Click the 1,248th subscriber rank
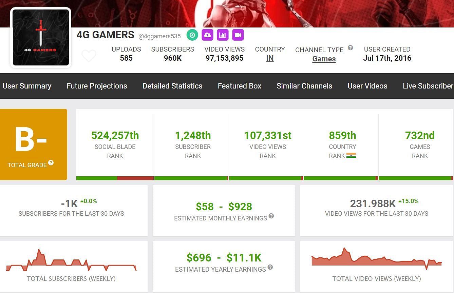The height and width of the screenshot is (293, 454). tap(193, 135)
